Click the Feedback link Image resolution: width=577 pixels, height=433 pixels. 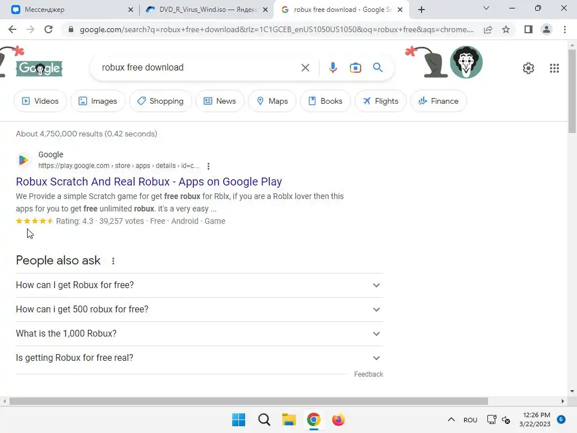(369, 374)
